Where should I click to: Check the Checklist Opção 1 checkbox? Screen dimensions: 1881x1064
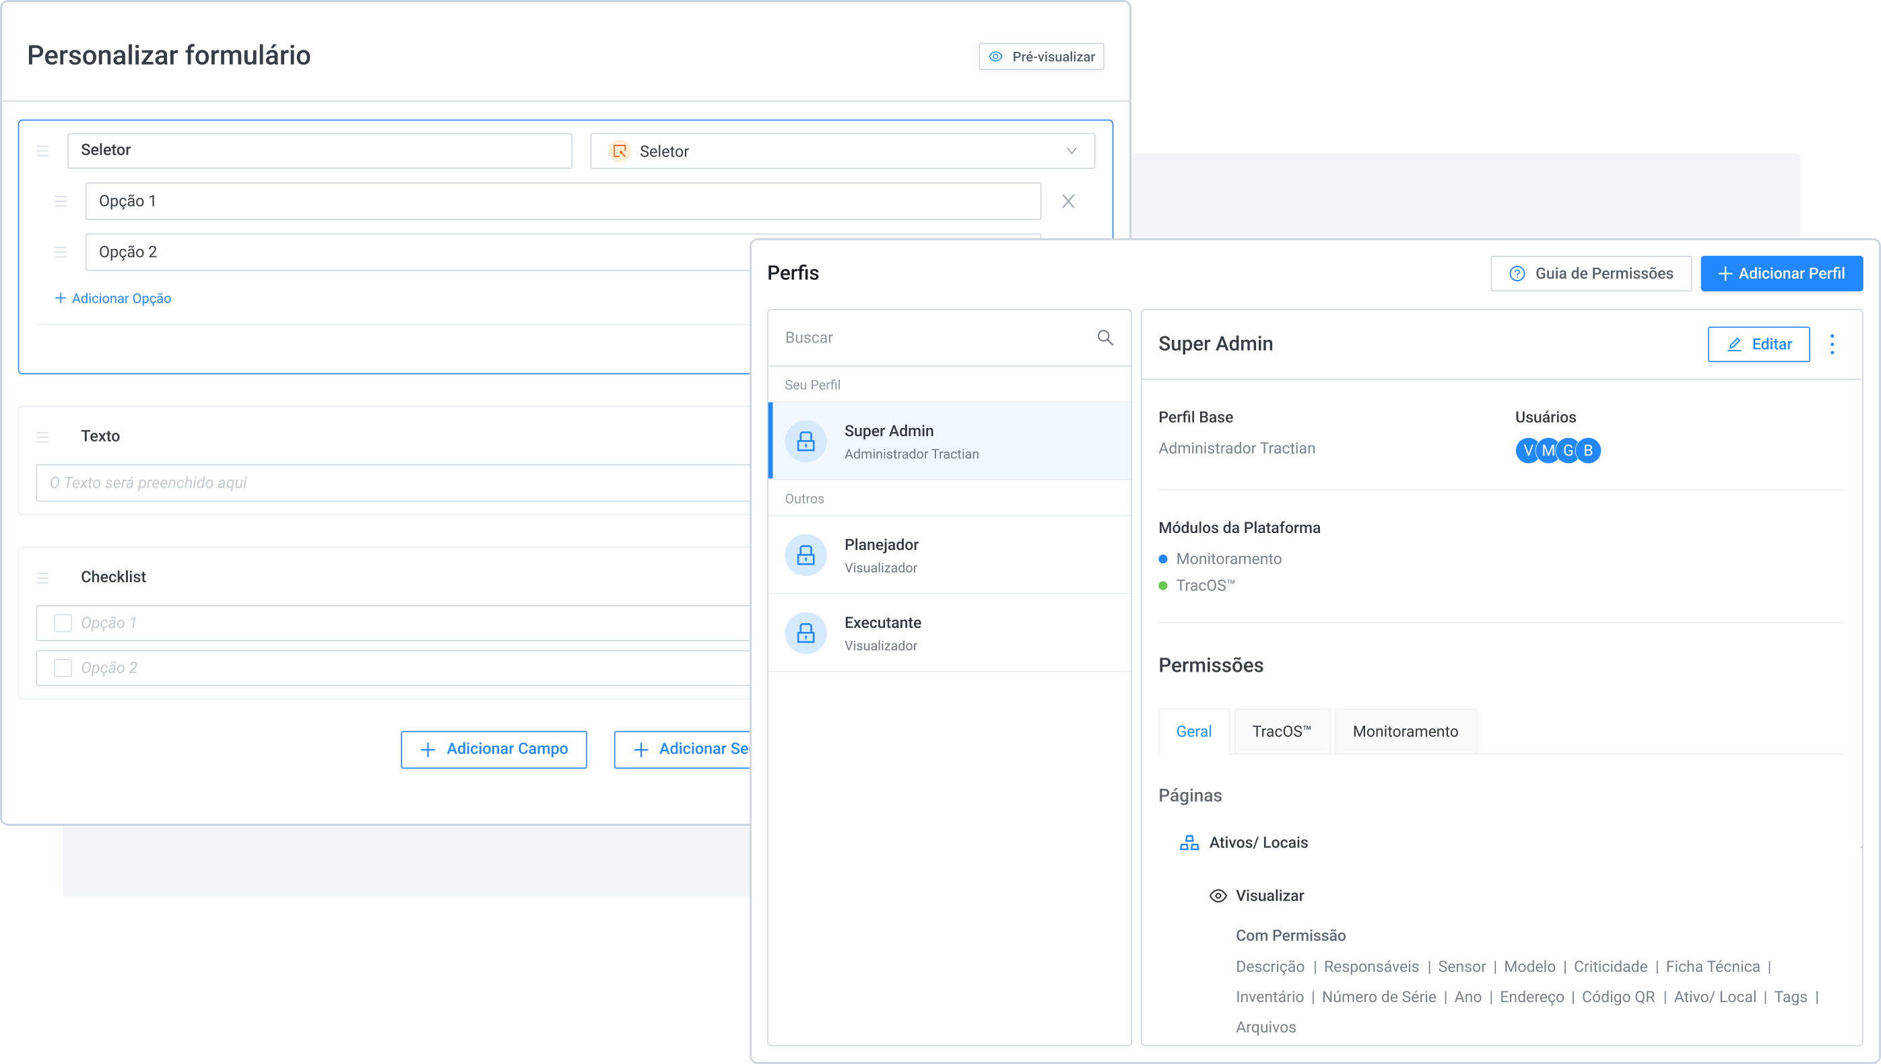coord(63,623)
